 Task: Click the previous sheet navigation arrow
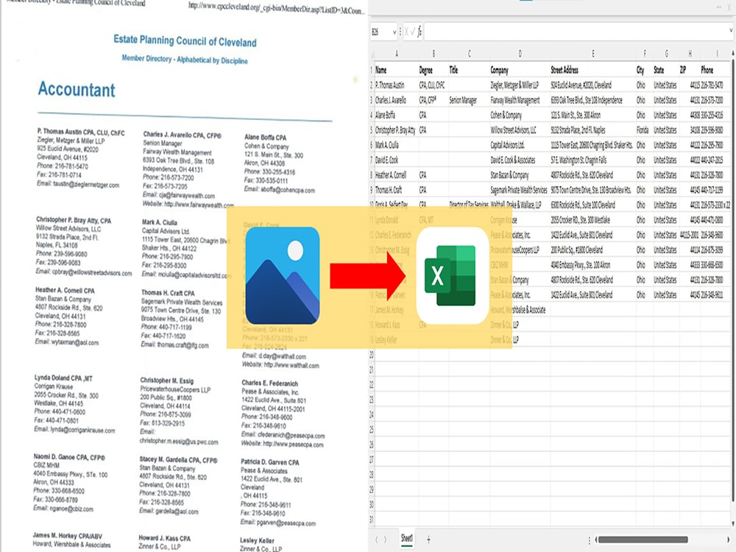coord(376,539)
